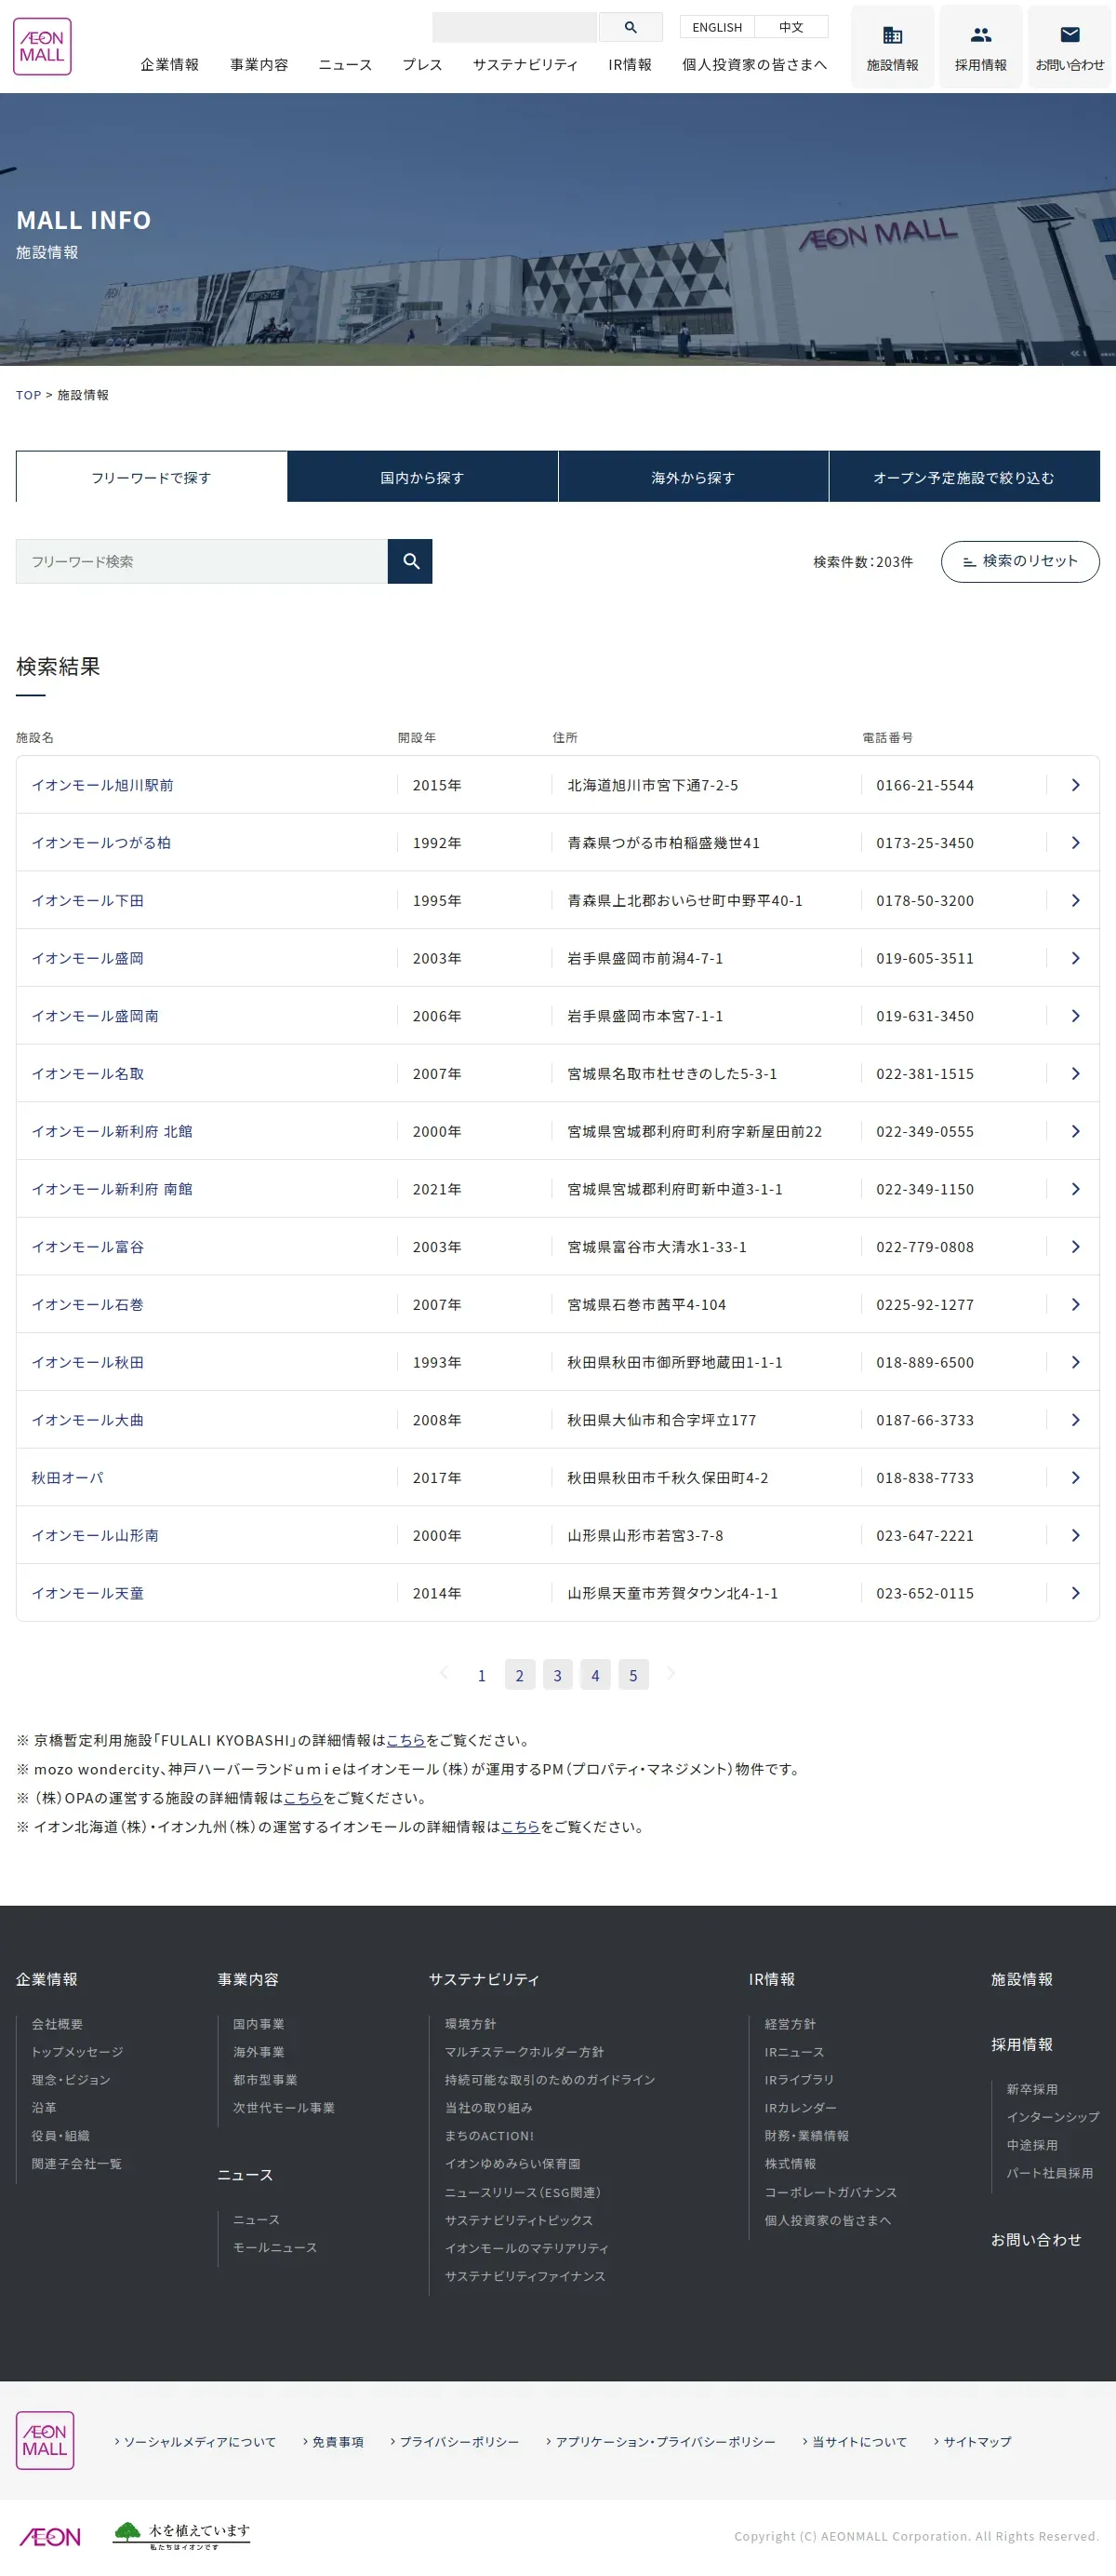The width and height of the screenshot is (1116, 2576).
Task: Open プライバシーポリシー footer link
Action: [459, 2441]
